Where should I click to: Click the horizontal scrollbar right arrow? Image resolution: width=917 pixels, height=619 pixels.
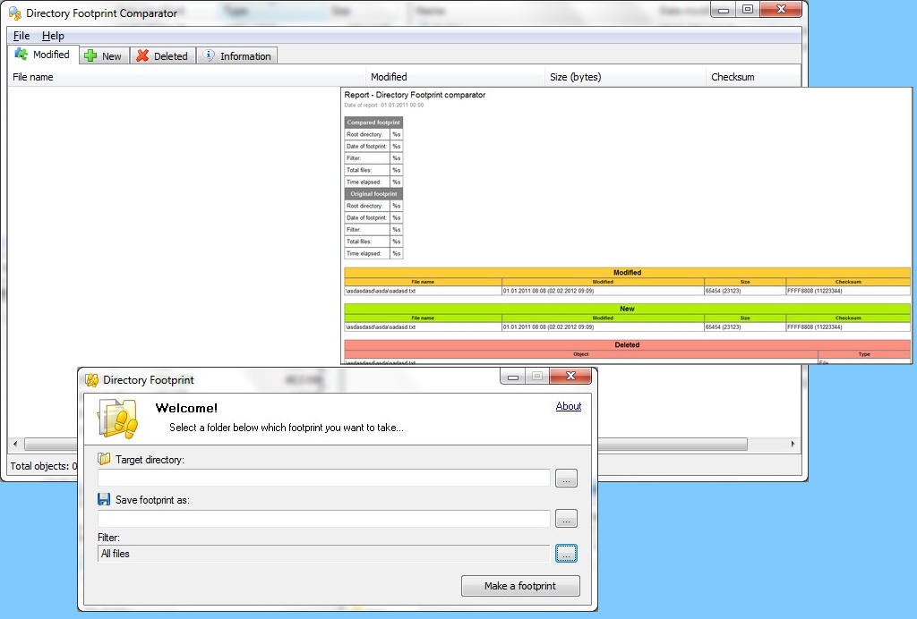793,444
